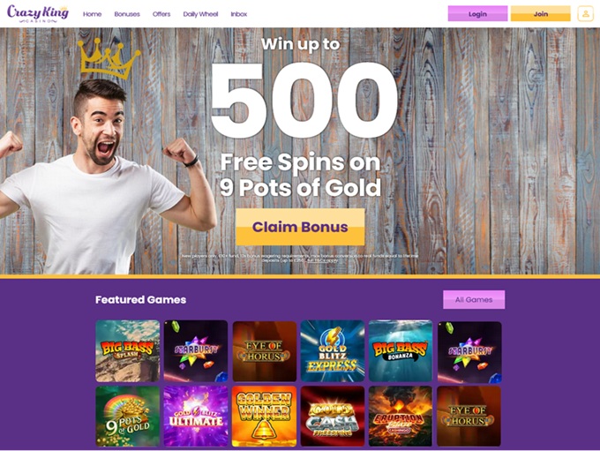The image size is (600, 451).
Task: Play Gold Blitz Express
Action: [333, 351]
